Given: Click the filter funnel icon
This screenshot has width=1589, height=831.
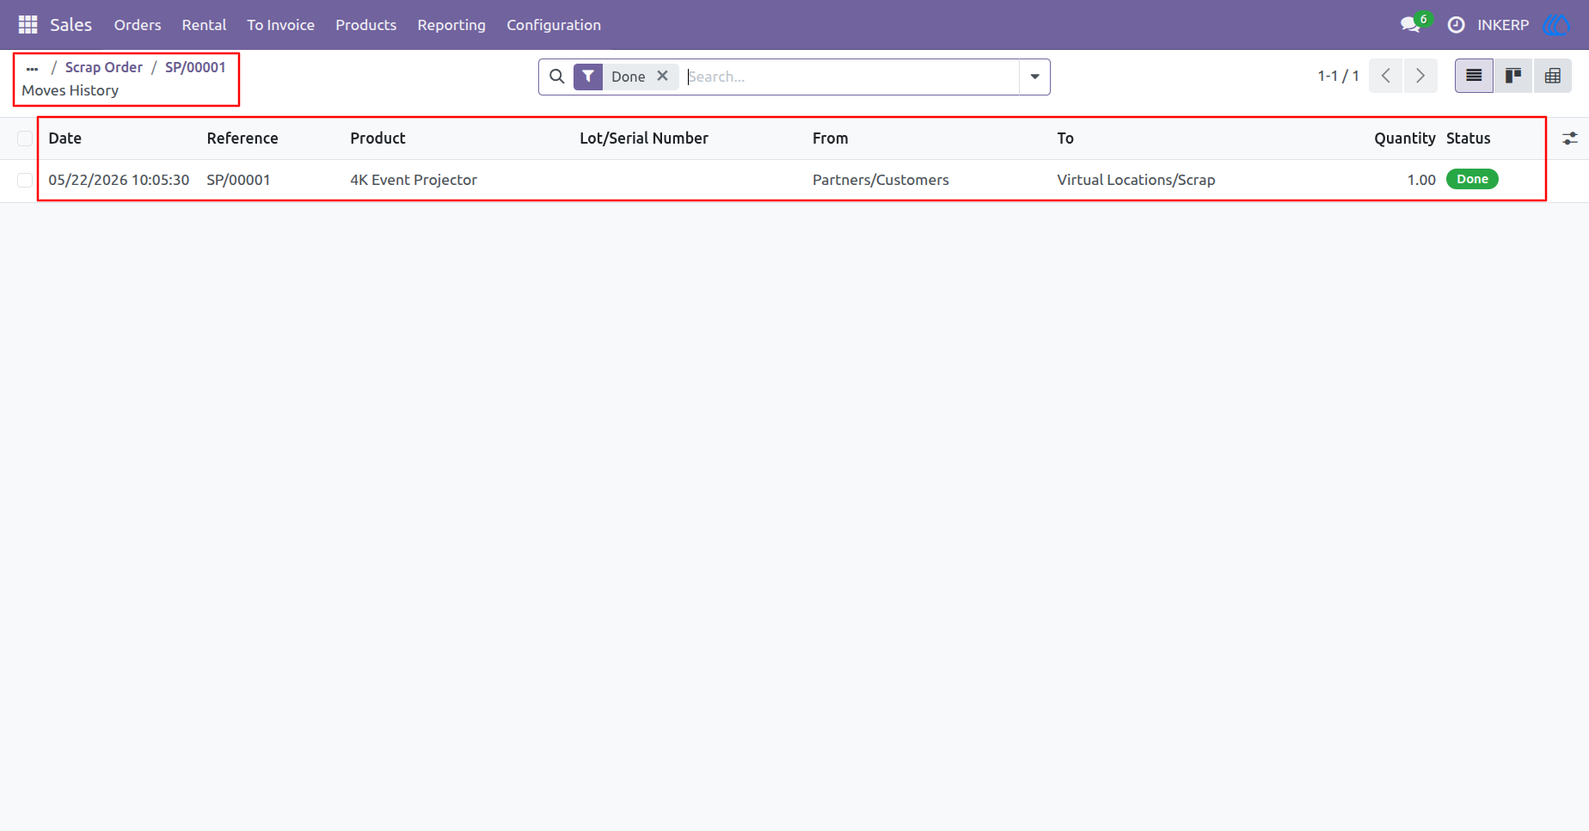Looking at the screenshot, I should [x=588, y=77].
